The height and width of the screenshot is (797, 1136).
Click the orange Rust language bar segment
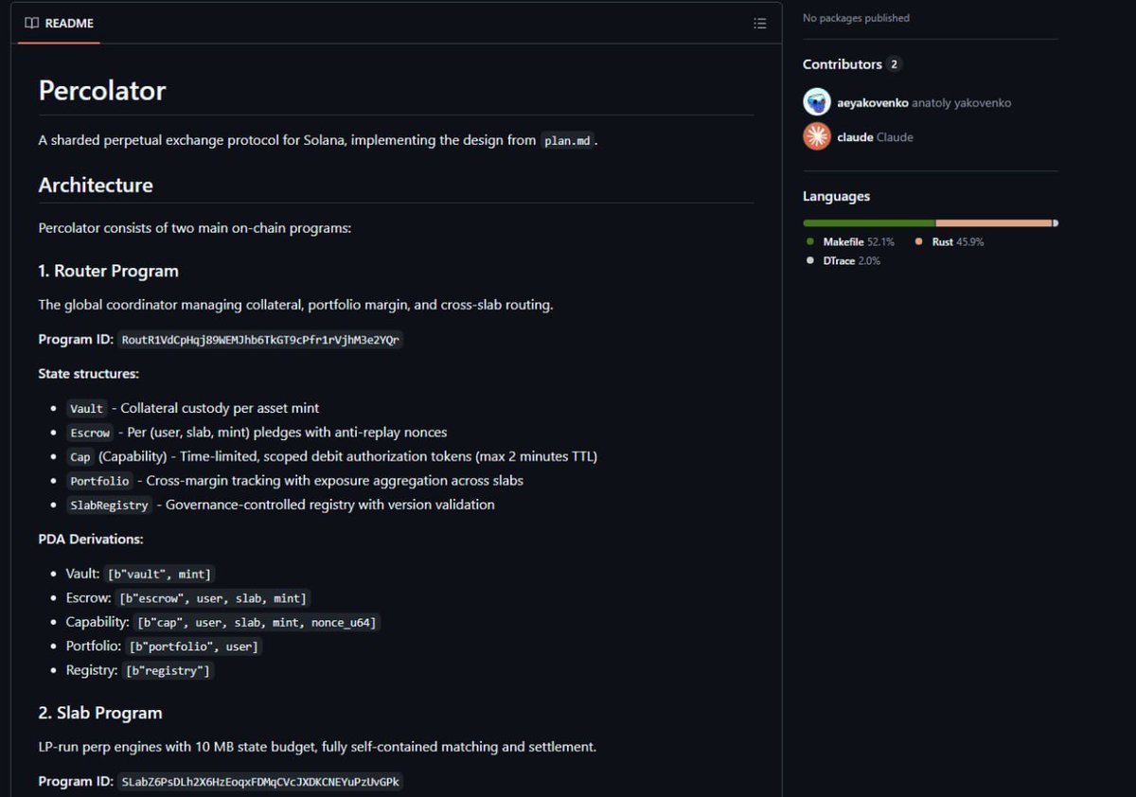point(994,223)
